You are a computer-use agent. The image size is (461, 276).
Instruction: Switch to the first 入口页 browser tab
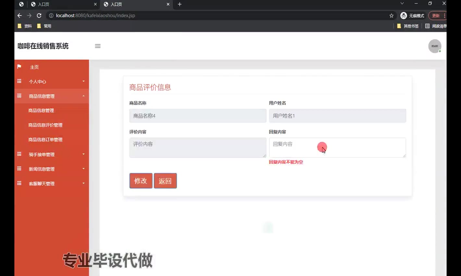tap(63, 4)
